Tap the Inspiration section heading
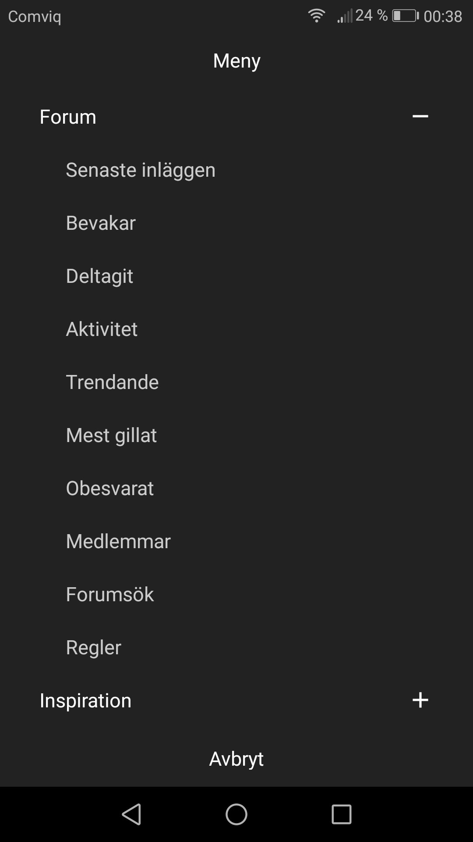The image size is (473, 842). [85, 701]
